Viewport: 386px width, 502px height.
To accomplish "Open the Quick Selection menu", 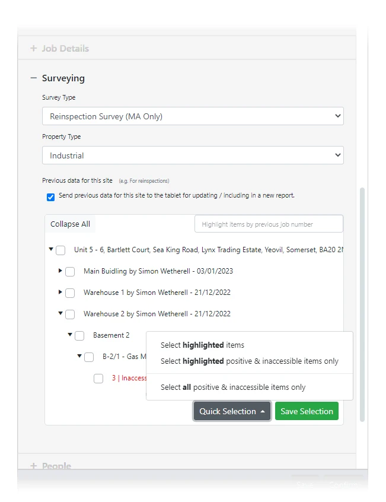I will [x=231, y=411].
